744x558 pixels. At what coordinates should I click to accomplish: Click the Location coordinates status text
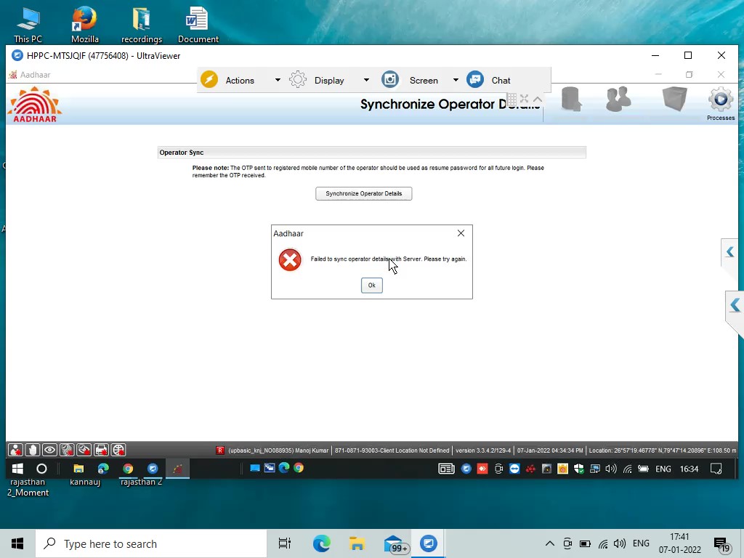663,450
